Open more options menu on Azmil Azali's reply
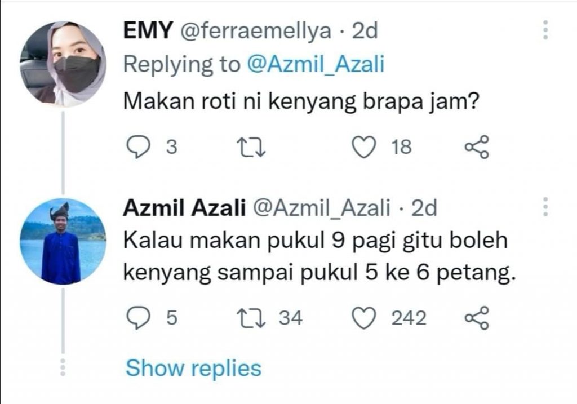577x404 pixels. point(545,207)
